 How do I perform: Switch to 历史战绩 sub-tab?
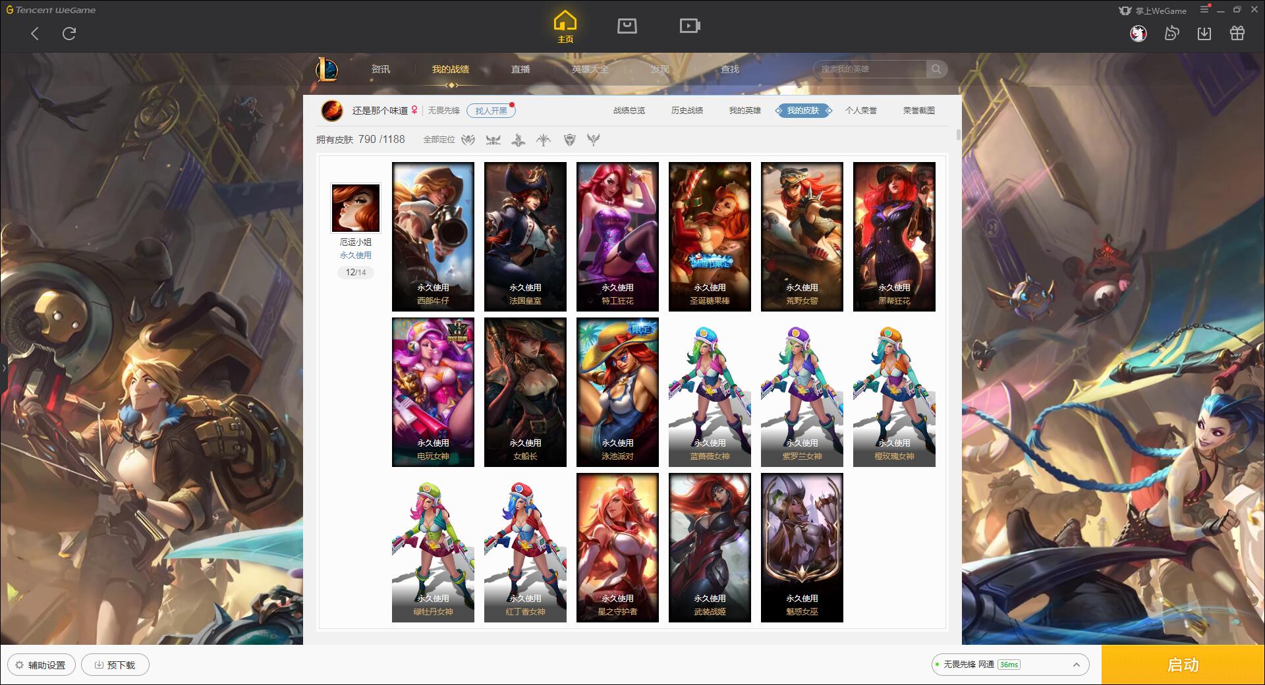click(x=687, y=111)
